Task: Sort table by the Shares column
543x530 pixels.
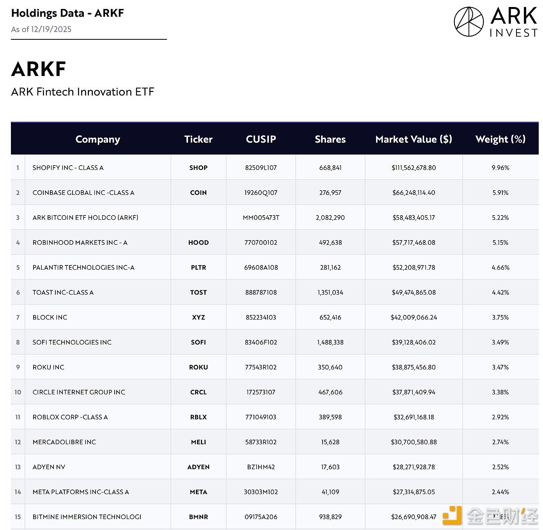Action: (x=330, y=139)
